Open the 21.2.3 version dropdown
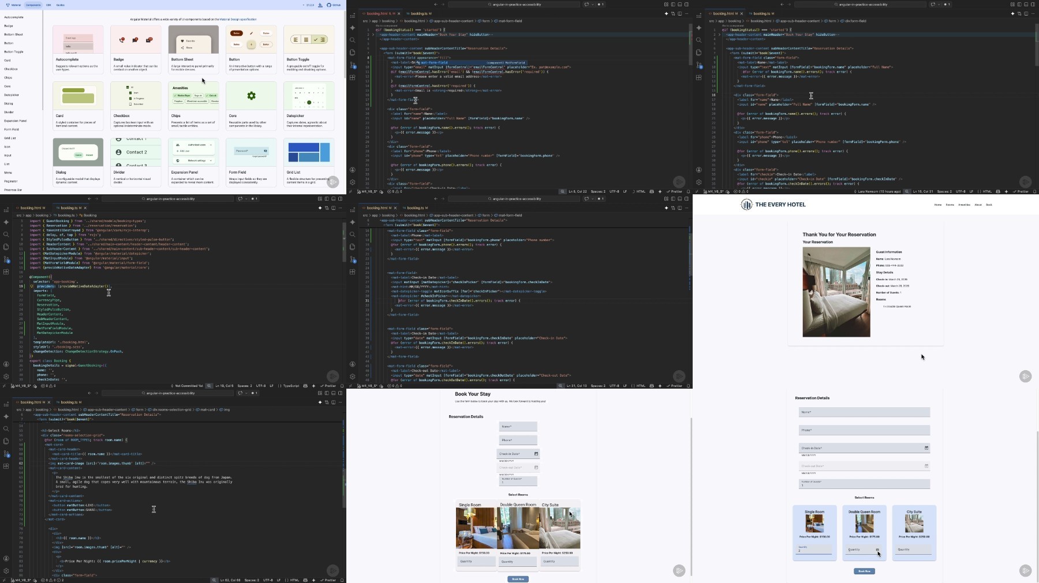Screen dimensions: 1039x583 coord(309,5)
